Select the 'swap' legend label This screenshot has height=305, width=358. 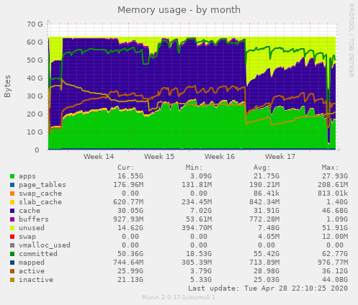[x=27, y=237]
